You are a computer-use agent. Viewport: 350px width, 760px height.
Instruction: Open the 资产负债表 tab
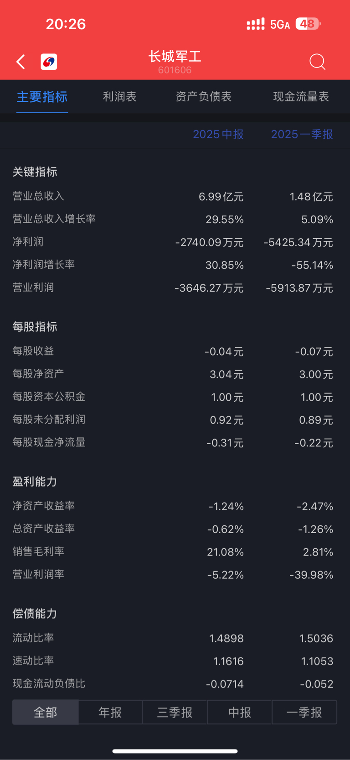203,97
